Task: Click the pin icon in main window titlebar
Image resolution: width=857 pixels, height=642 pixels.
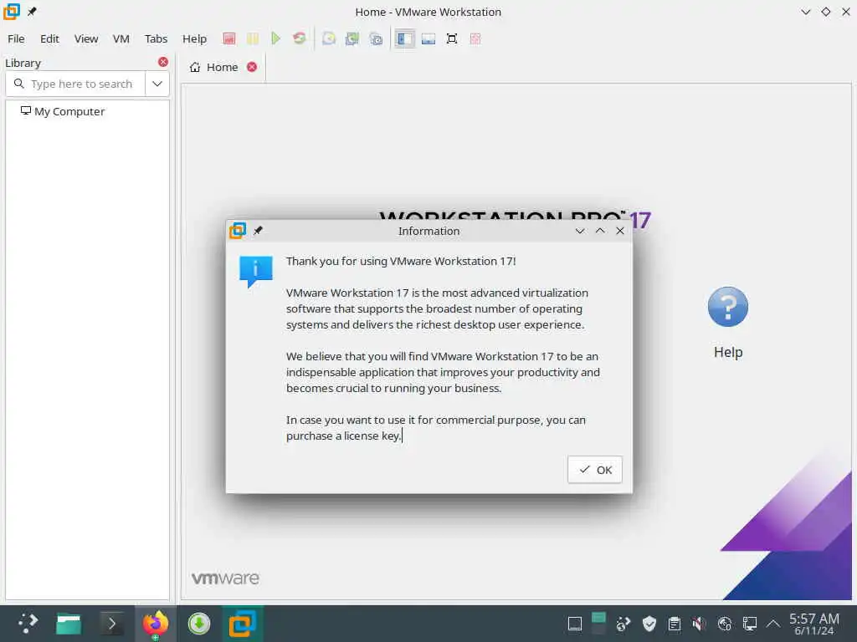Action: [x=33, y=12]
